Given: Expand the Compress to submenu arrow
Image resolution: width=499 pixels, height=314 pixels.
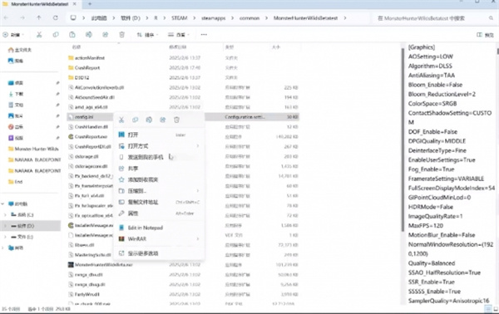Looking at the screenshot, I should coord(198,191).
